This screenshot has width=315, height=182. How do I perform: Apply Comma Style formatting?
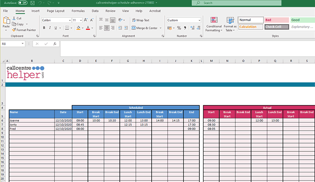(x=185, y=28)
